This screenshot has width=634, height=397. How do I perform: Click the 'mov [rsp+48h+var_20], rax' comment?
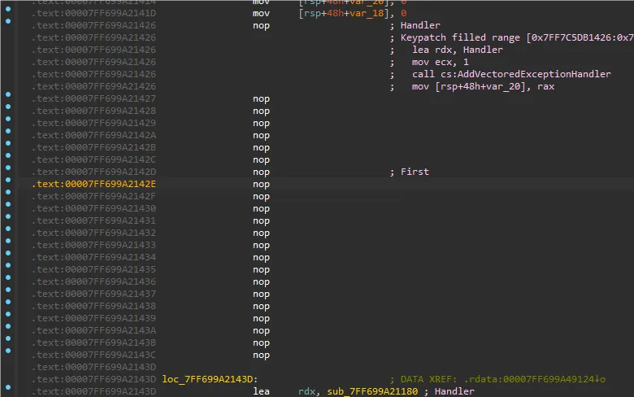coord(483,86)
